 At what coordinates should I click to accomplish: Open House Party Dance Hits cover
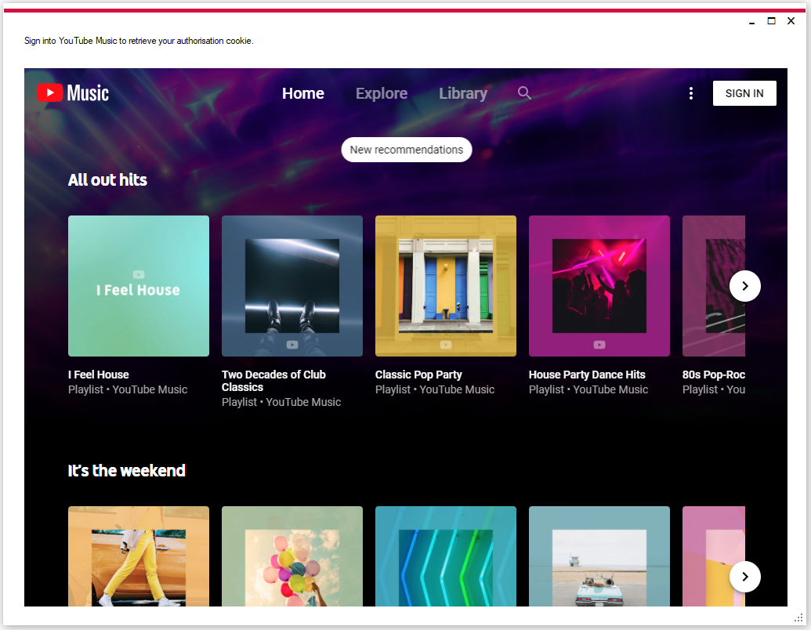[599, 286]
